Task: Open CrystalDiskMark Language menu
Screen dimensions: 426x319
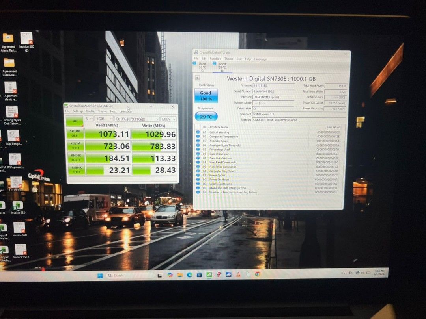Action: coord(125,111)
